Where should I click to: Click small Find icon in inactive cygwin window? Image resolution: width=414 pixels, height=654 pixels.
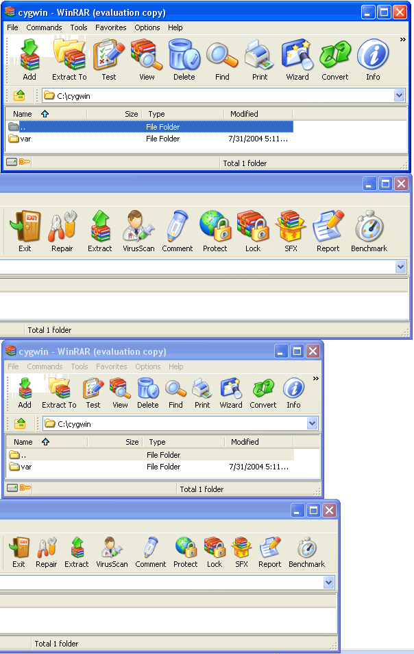(x=175, y=388)
